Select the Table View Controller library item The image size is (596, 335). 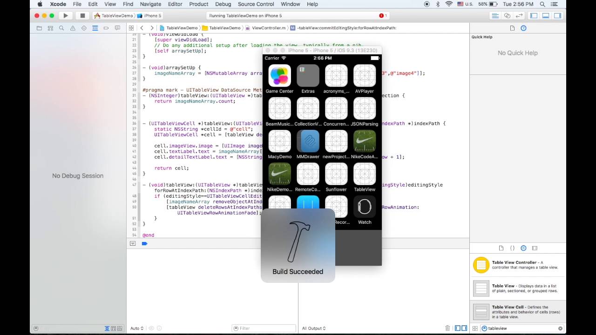pyautogui.click(x=518, y=265)
